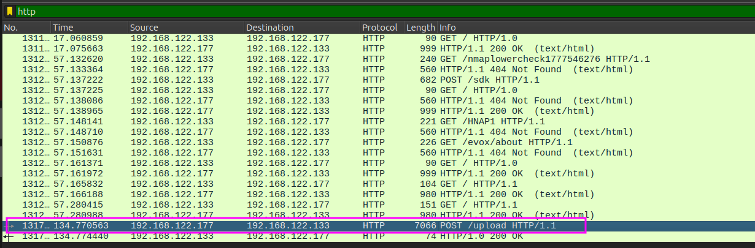Select the packet at time 57.138086
755x248 pixels.
pos(377,100)
